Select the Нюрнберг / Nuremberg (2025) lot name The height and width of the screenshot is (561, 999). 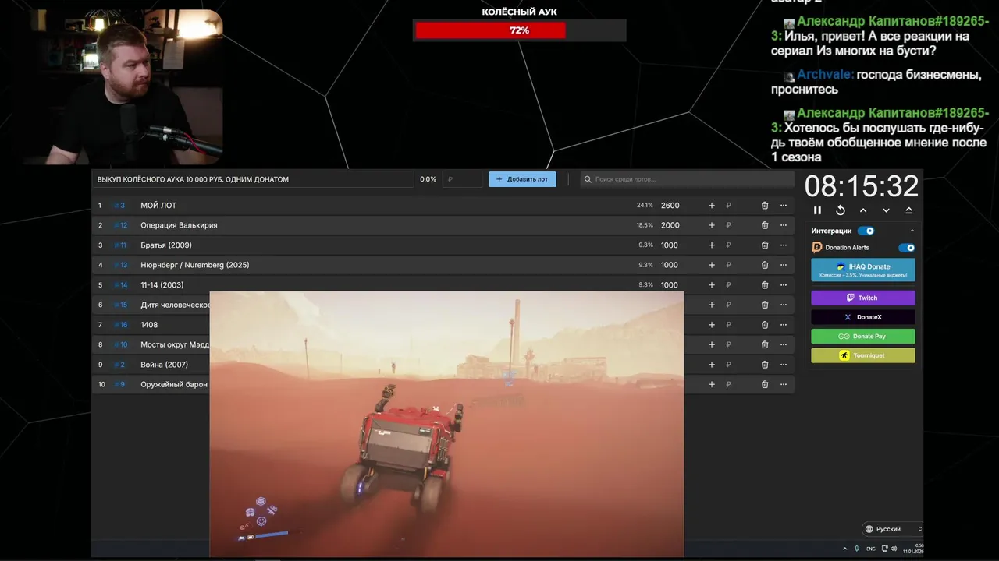coord(195,265)
